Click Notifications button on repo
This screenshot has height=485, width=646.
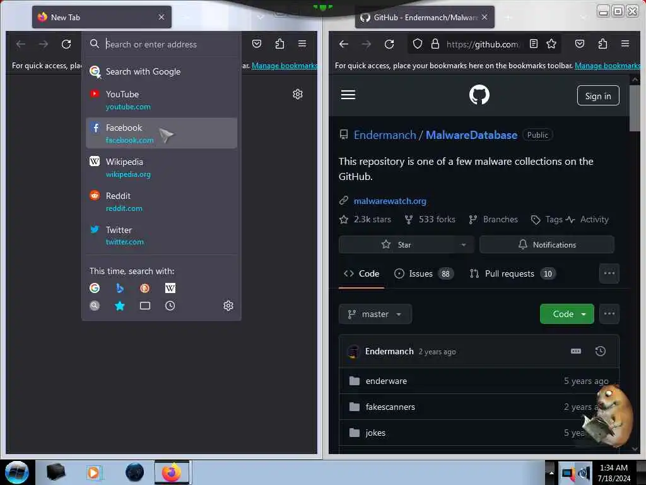click(547, 244)
